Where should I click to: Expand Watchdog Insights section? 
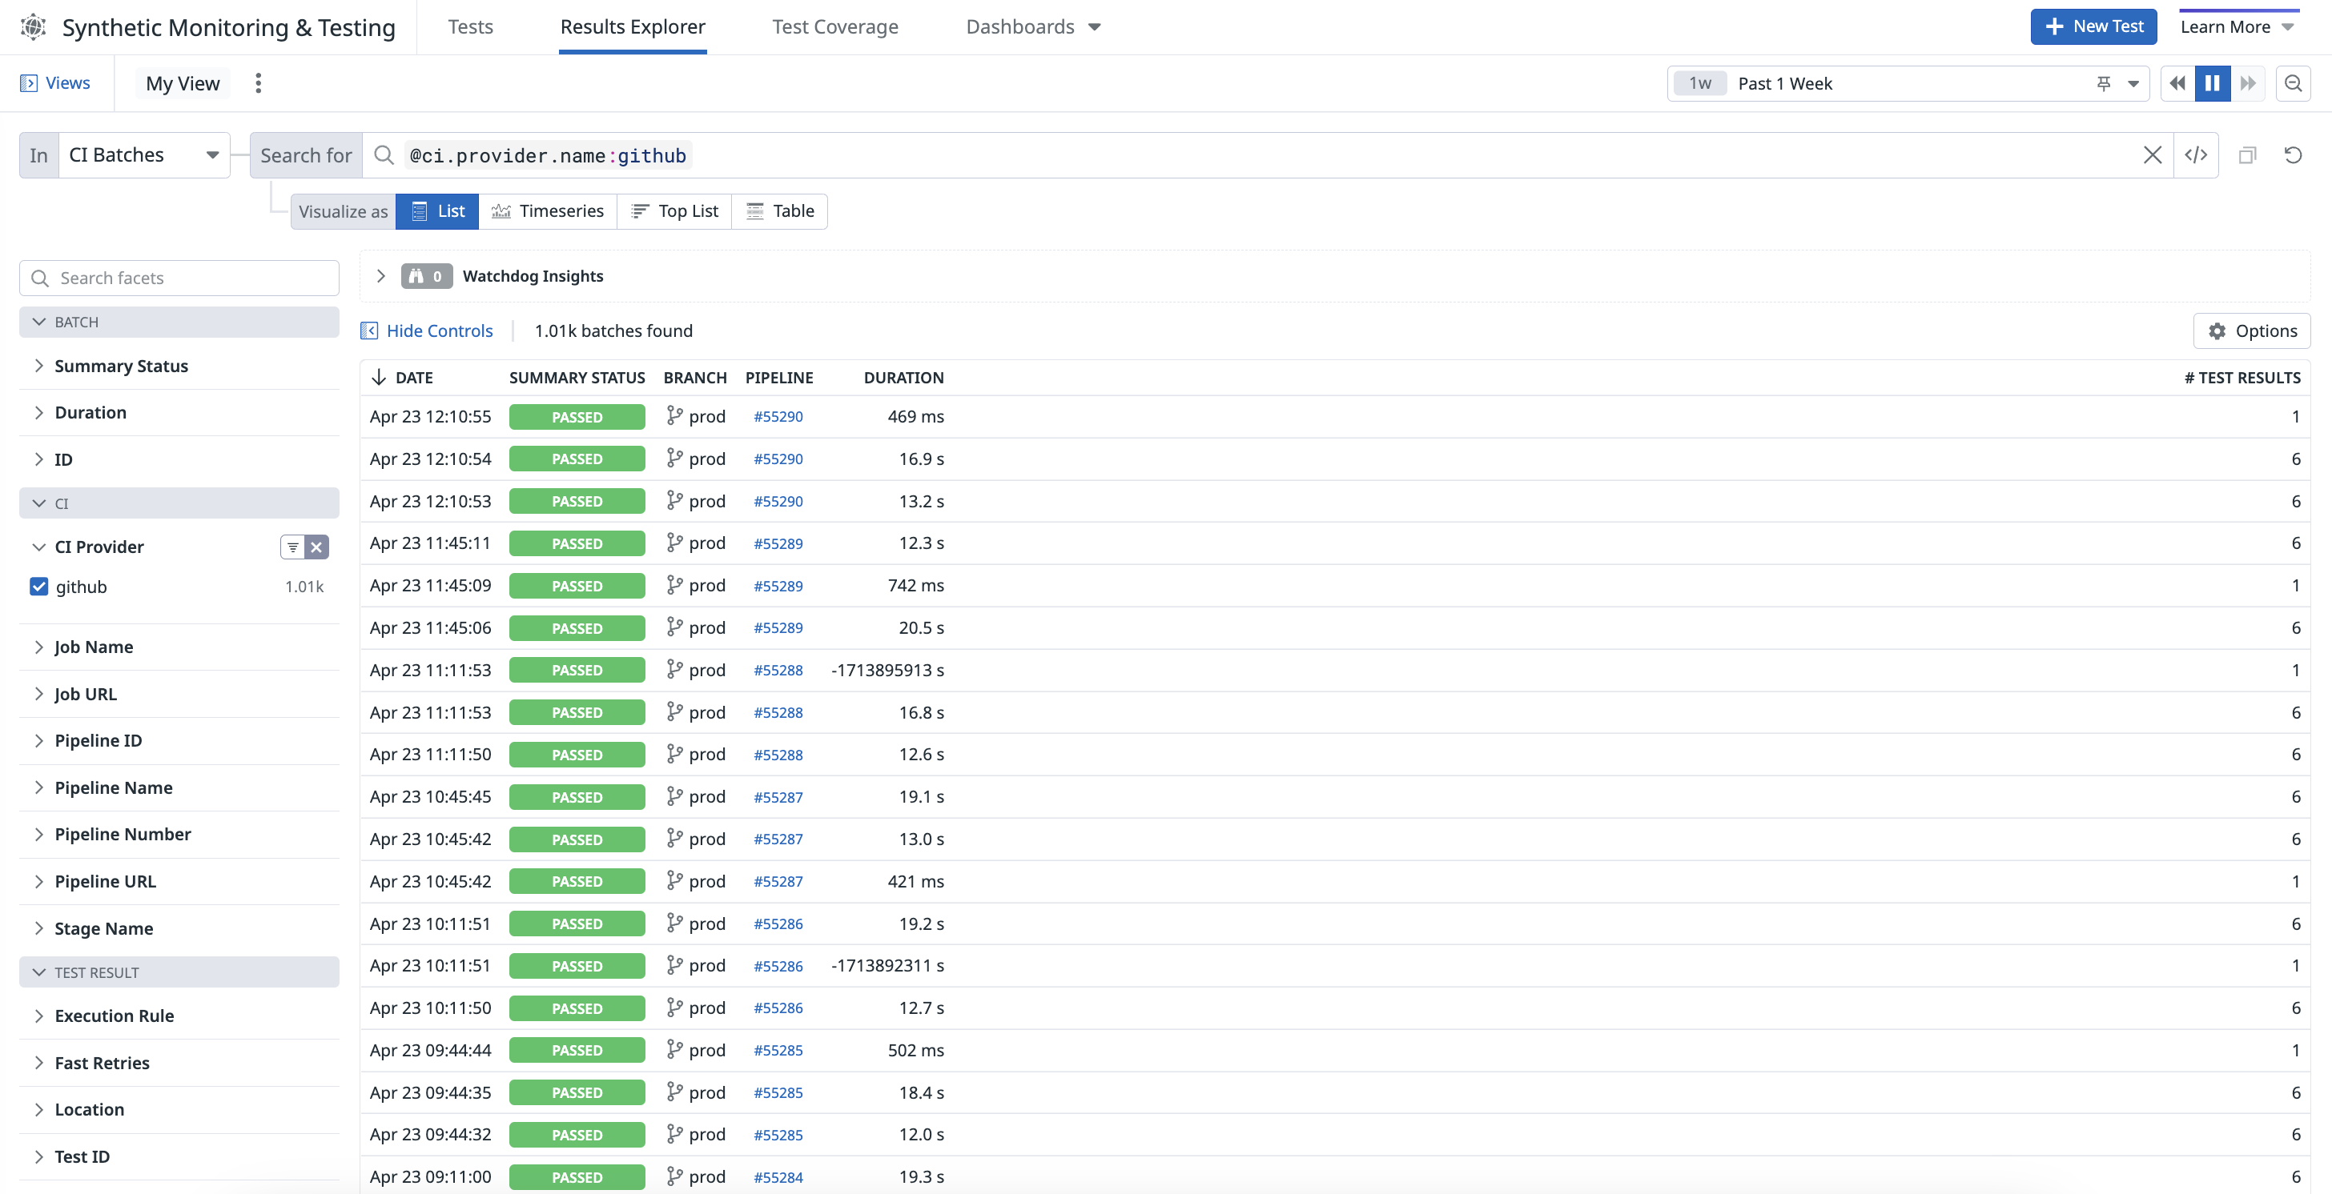(x=381, y=276)
